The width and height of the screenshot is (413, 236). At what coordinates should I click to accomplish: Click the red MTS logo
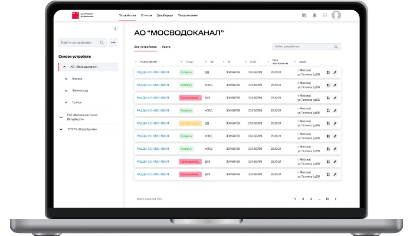tap(76, 15)
